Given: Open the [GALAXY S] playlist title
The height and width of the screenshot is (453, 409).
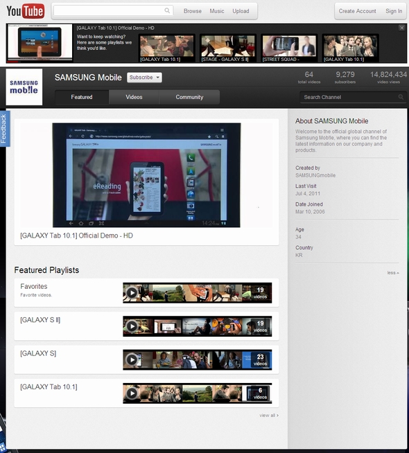Looking at the screenshot, I should (38, 353).
